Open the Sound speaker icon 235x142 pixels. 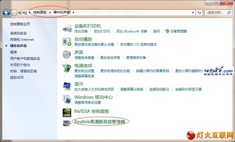(x=67, y=54)
